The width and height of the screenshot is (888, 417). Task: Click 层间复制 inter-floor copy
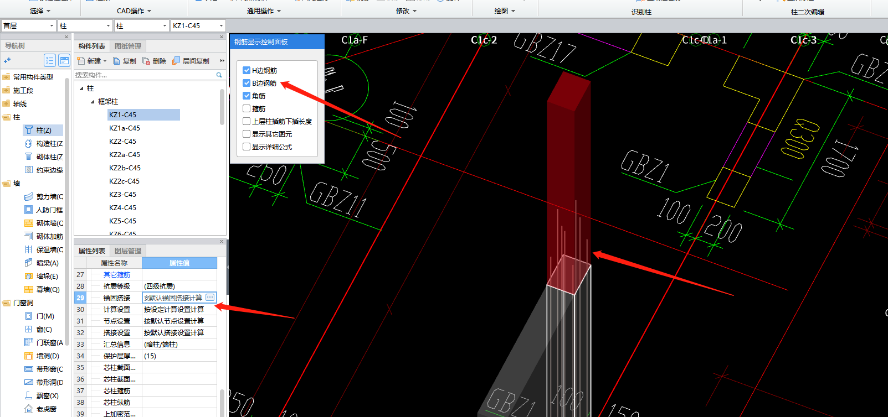coord(191,61)
